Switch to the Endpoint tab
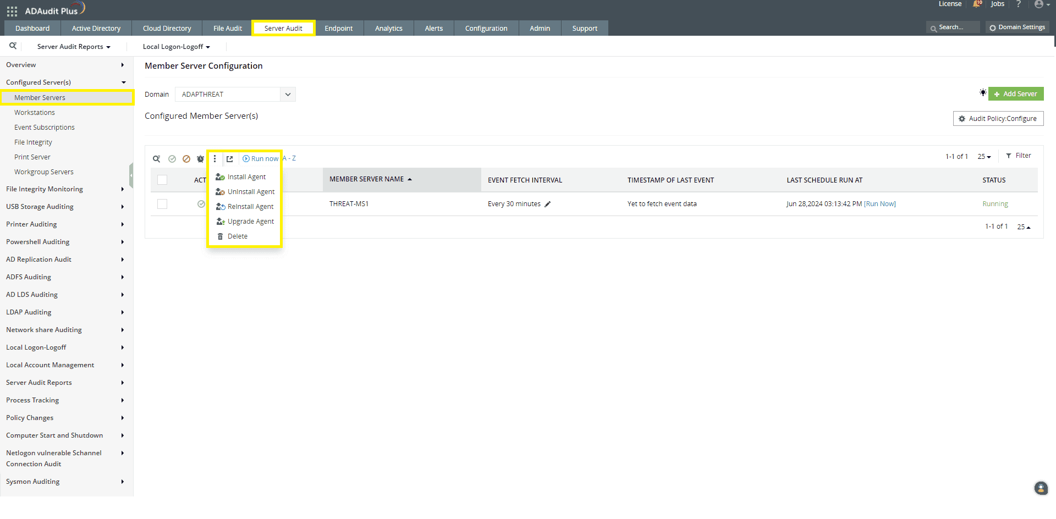 tap(339, 28)
